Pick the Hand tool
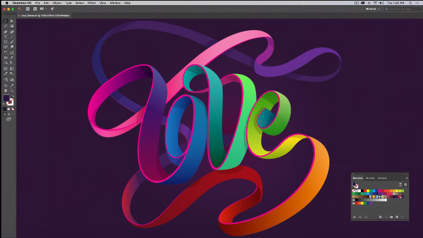The image size is (423, 238). coord(5,90)
